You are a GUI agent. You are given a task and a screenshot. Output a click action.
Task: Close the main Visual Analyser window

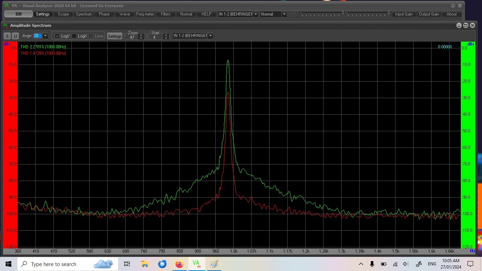tap(460, 6)
